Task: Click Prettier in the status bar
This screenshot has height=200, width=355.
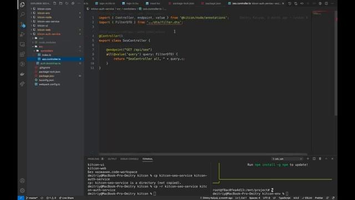Action: point(318,198)
